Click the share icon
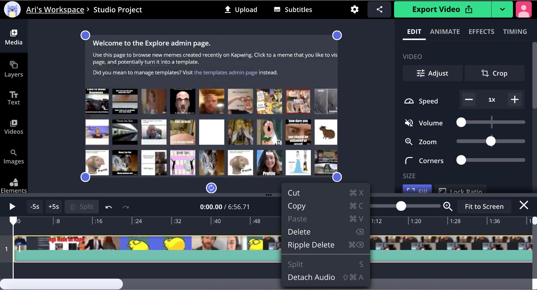The height and width of the screenshot is (290, 537). click(x=379, y=9)
